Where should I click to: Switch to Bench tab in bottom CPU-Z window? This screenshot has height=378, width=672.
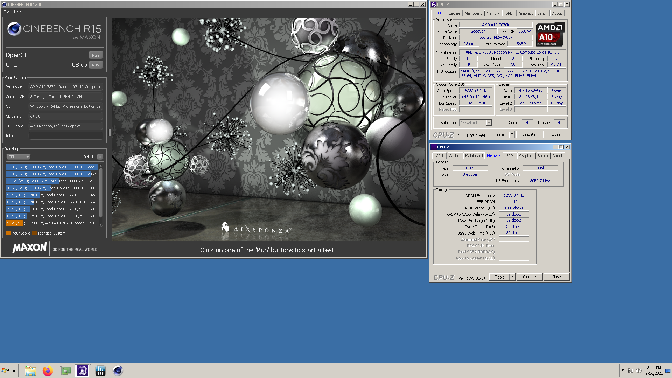click(x=543, y=156)
